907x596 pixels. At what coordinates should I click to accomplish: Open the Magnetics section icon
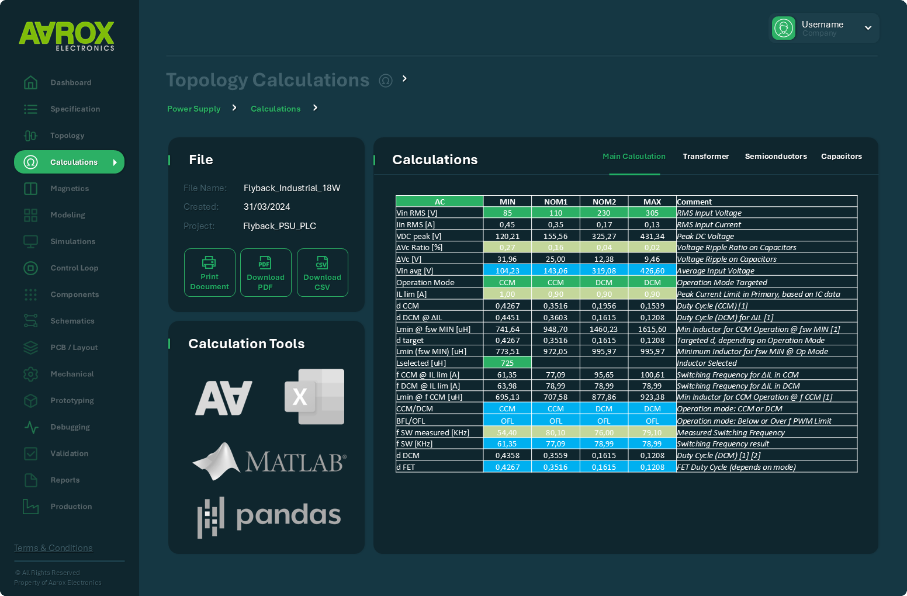[30, 188]
